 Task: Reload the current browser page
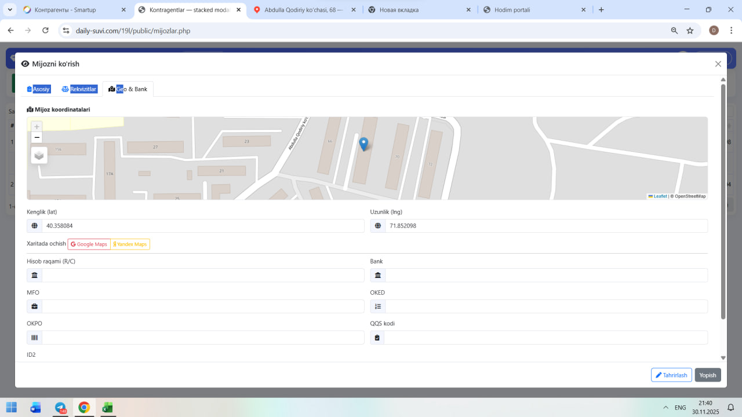45,31
